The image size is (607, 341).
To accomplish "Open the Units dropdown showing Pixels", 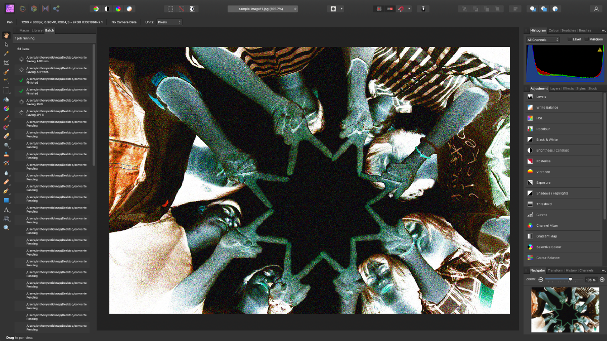I will pos(169,22).
